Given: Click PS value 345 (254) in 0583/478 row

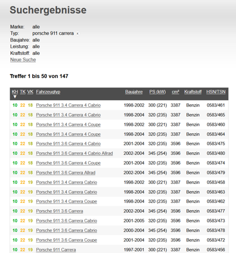Looking at the screenshot, I should coord(157,230).
